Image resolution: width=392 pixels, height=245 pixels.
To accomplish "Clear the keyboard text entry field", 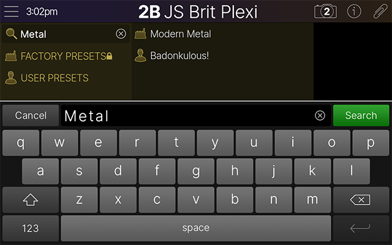I will pos(320,115).
